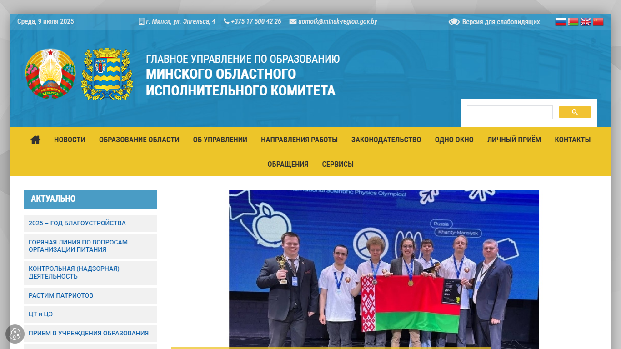The width and height of the screenshot is (621, 349).
Task: Open the ЗАКОНОДАТЕЛЬСТВО menu item
Action: click(386, 140)
